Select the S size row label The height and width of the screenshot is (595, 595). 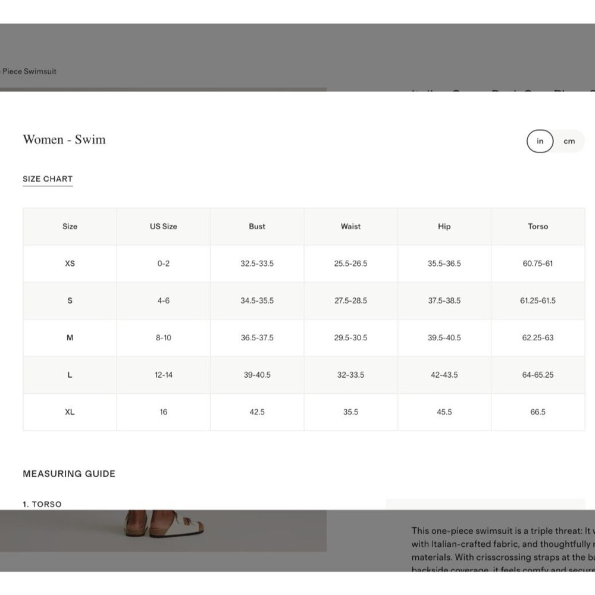70,300
